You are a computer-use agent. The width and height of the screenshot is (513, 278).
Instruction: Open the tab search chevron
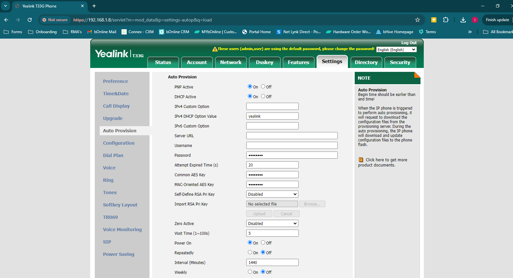(x=6, y=6)
